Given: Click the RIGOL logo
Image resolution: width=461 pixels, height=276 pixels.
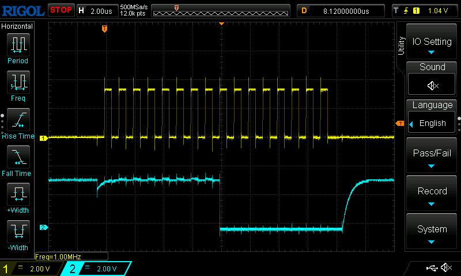Looking at the screenshot, I should 23,11.
